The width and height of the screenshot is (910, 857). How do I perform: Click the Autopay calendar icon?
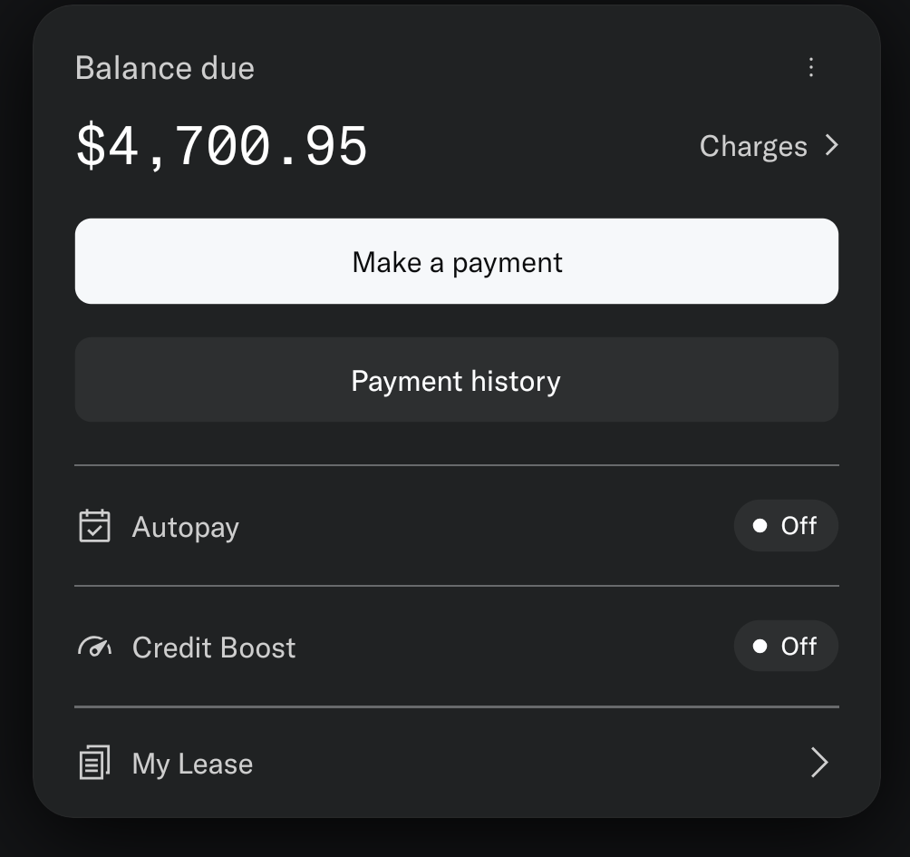(x=94, y=526)
